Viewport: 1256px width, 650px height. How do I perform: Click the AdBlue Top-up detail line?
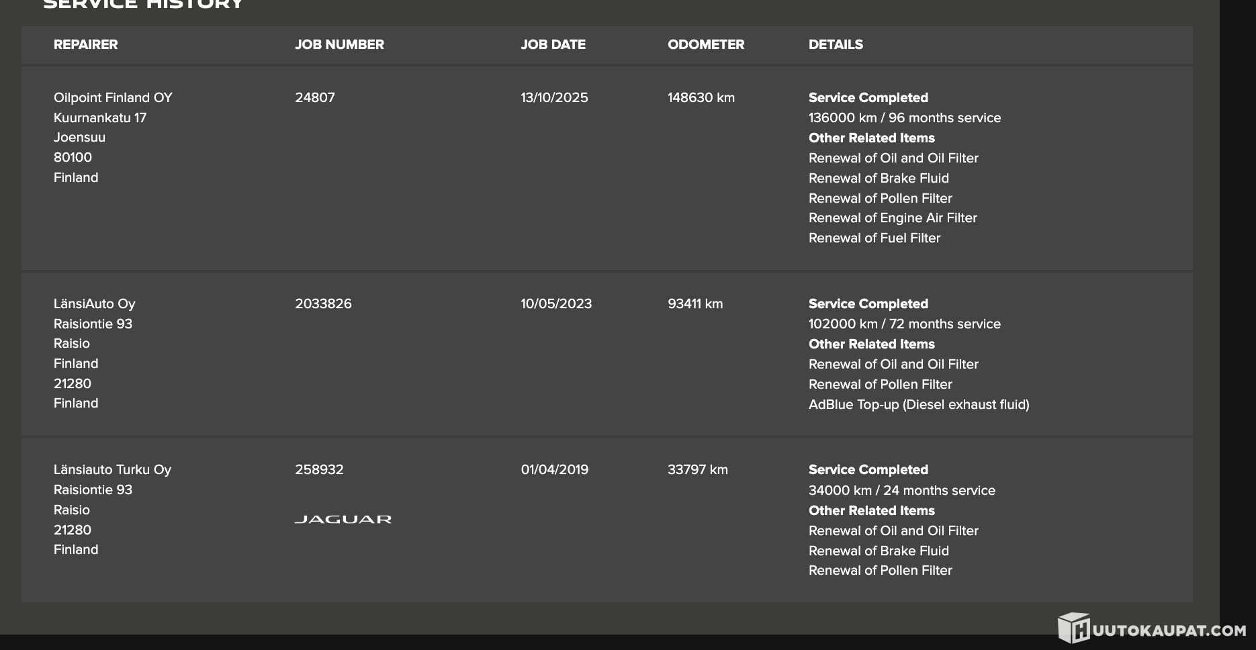click(x=918, y=404)
